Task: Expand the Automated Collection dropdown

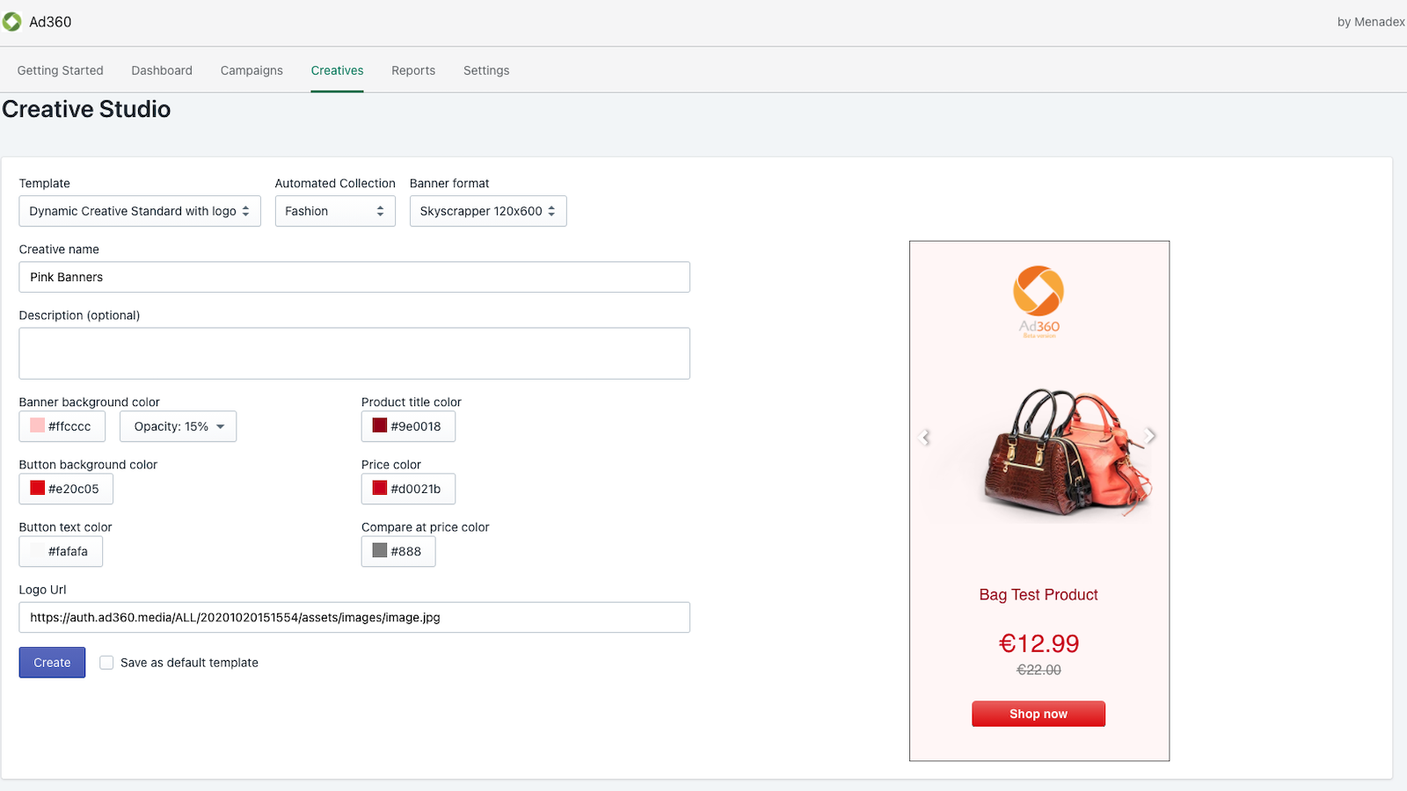Action: [335, 211]
